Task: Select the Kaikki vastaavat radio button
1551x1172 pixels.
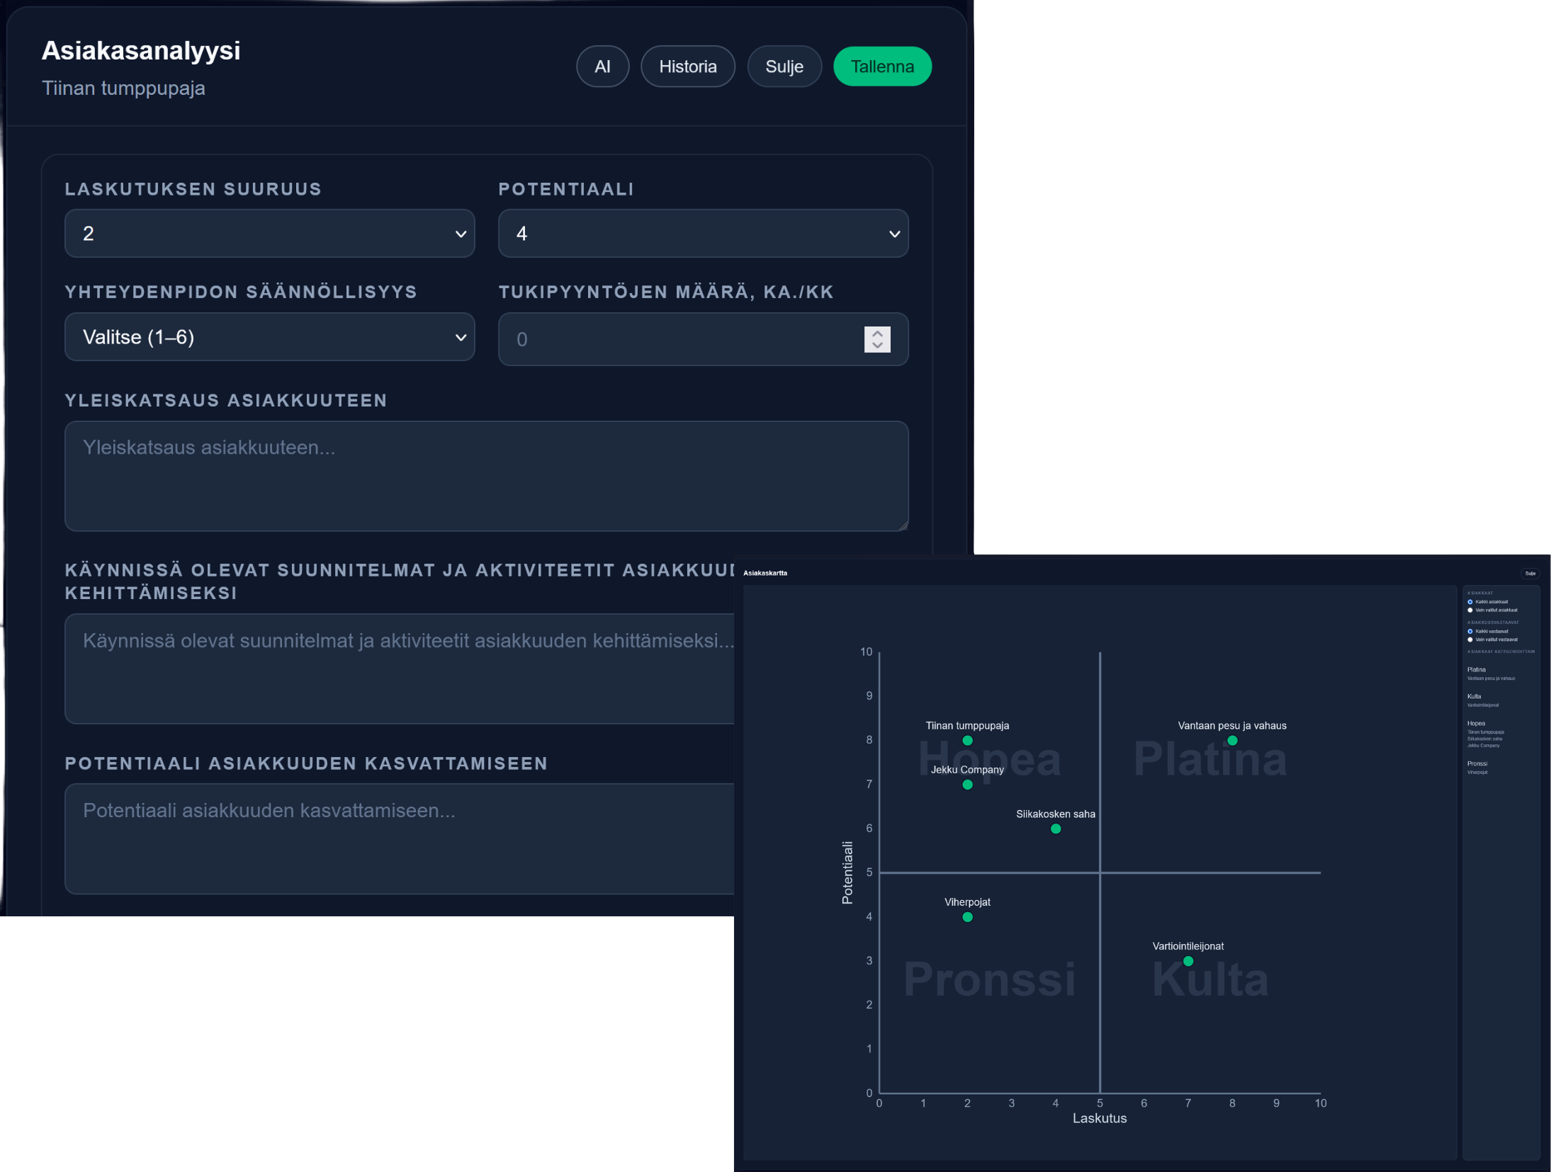Action: pyautogui.click(x=1470, y=631)
